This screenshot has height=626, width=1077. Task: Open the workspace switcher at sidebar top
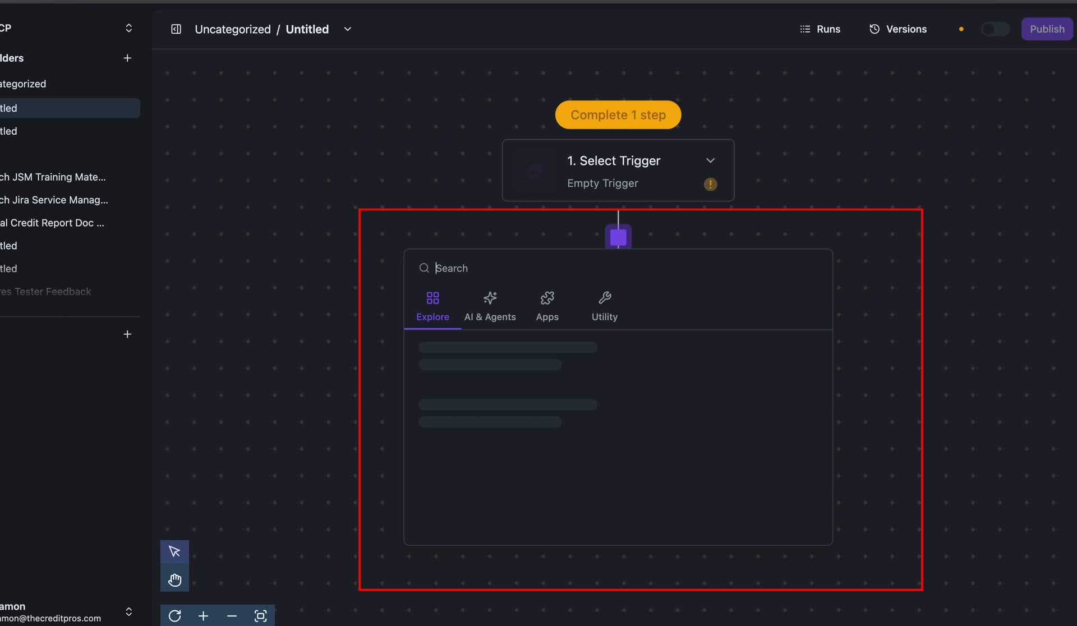[x=128, y=28]
